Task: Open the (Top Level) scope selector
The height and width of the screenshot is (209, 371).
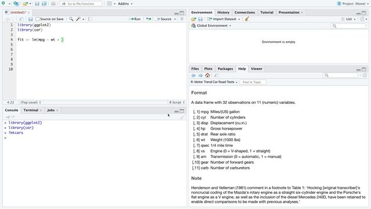Action: tap(31, 102)
